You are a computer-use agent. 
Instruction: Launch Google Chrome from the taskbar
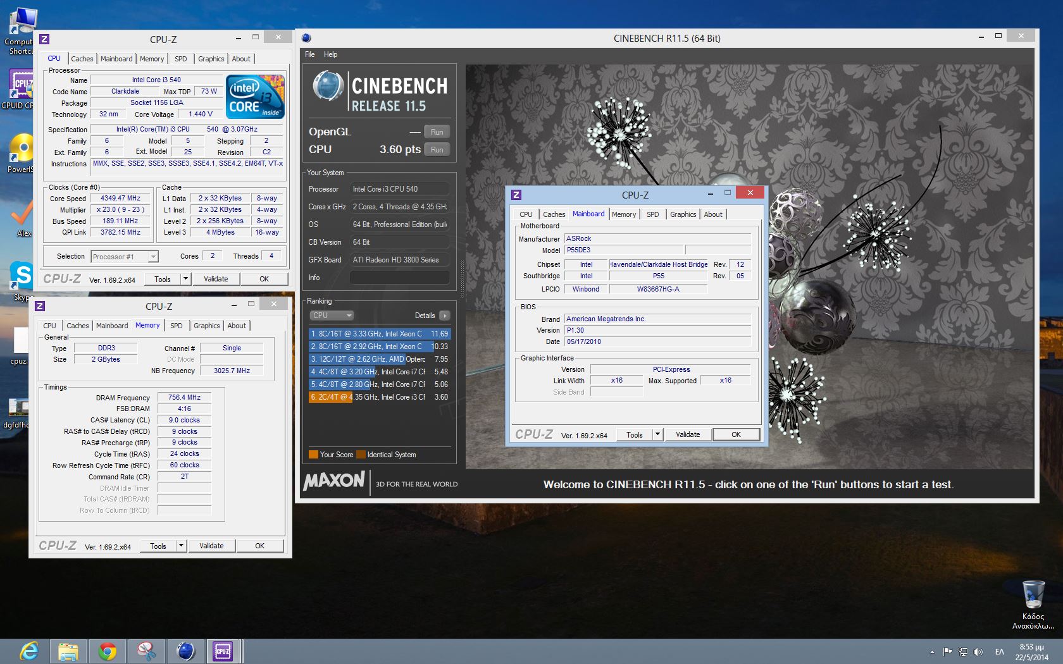(x=108, y=651)
